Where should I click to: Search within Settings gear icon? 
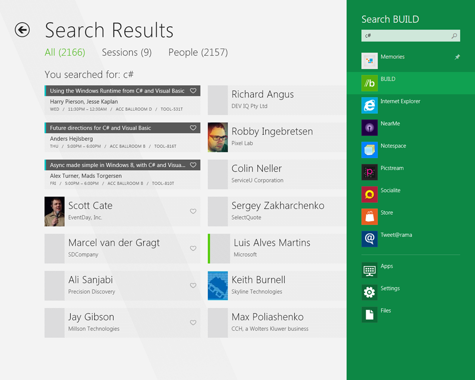point(369,292)
